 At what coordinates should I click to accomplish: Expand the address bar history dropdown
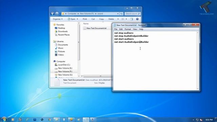click(x=118, y=14)
